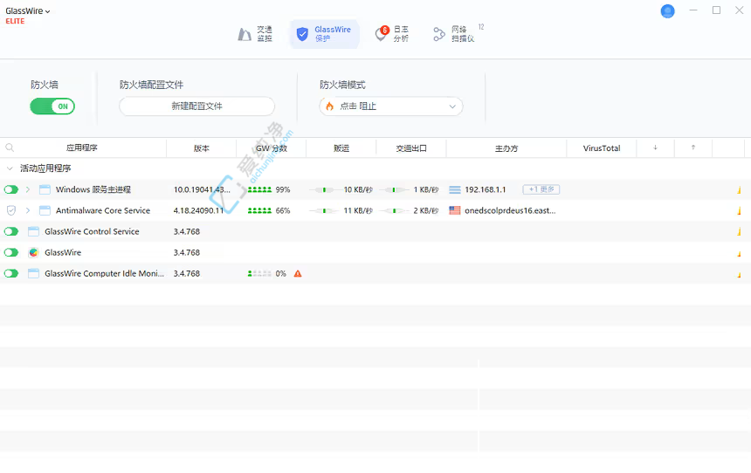Click the red warning triangle beside 0%
Image resolution: width=751 pixels, height=473 pixels.
pos(298,274)
